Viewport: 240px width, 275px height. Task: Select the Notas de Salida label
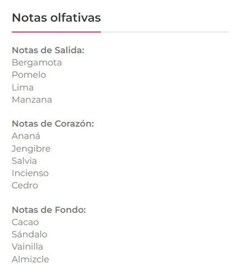pos(48,50)
